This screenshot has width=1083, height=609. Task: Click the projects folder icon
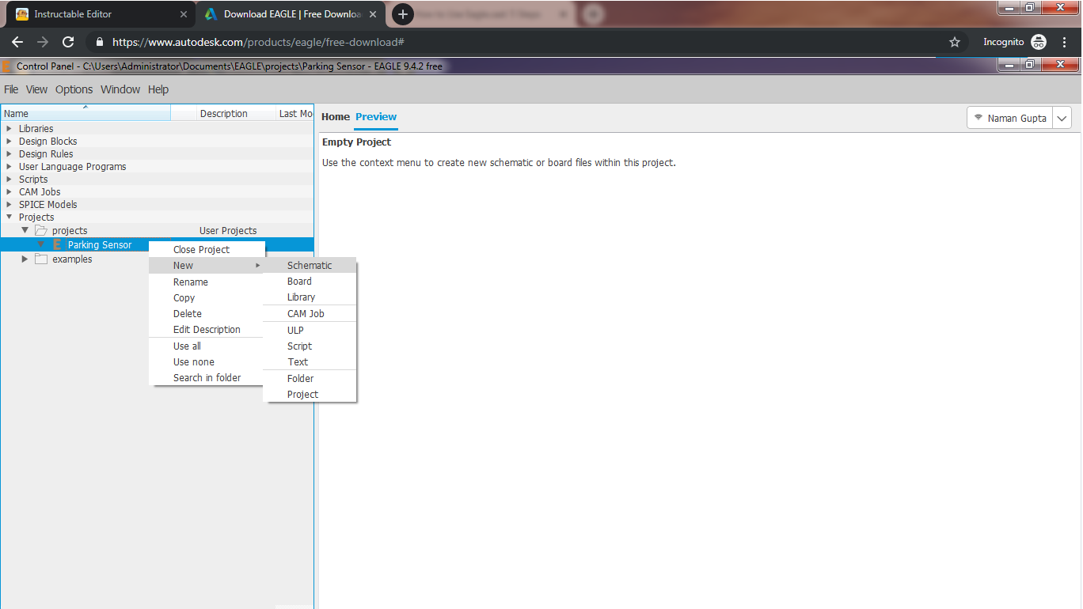[x=41, y=231]
